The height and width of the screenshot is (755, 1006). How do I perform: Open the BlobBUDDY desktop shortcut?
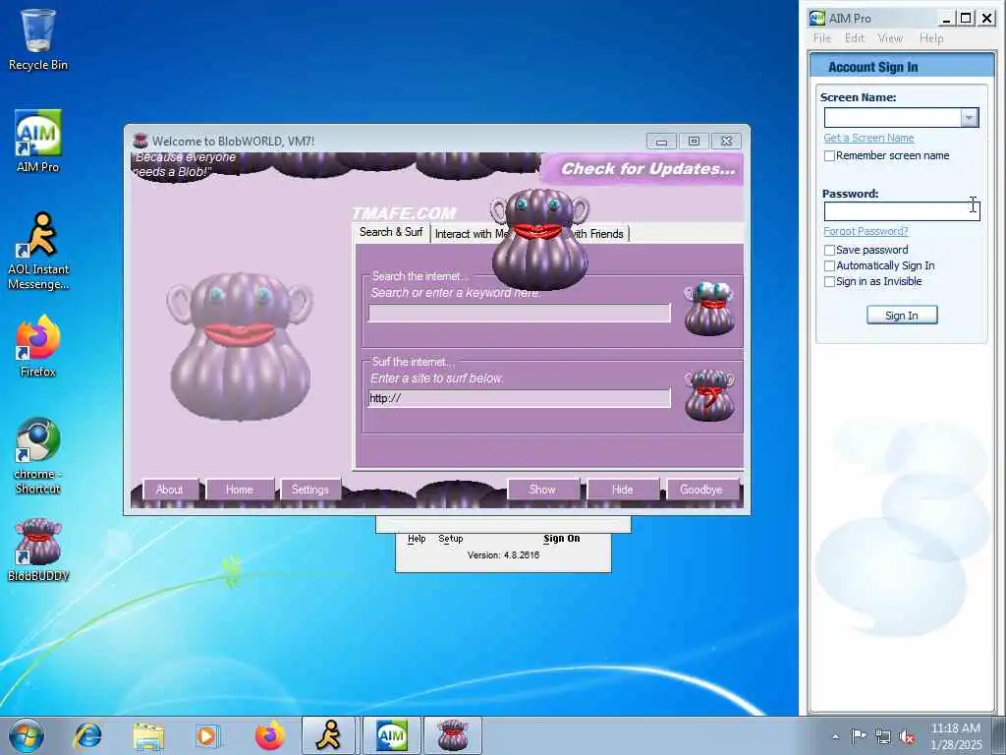[x=38, y=550]
